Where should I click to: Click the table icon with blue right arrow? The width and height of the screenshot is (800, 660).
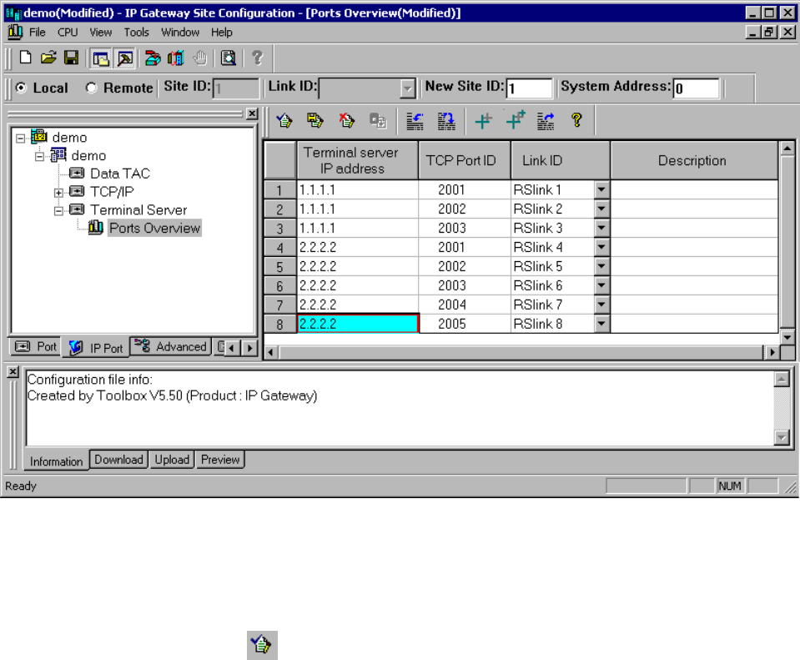point(546,120)
